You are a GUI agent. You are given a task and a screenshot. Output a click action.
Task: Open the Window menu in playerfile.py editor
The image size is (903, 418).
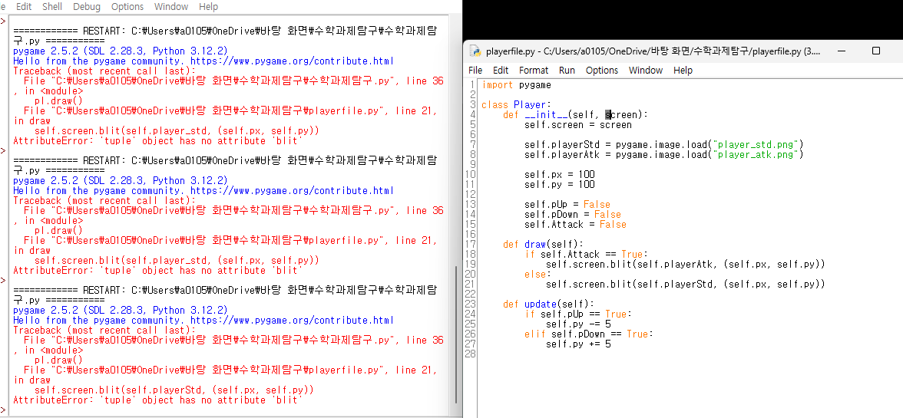click(646, 70)
